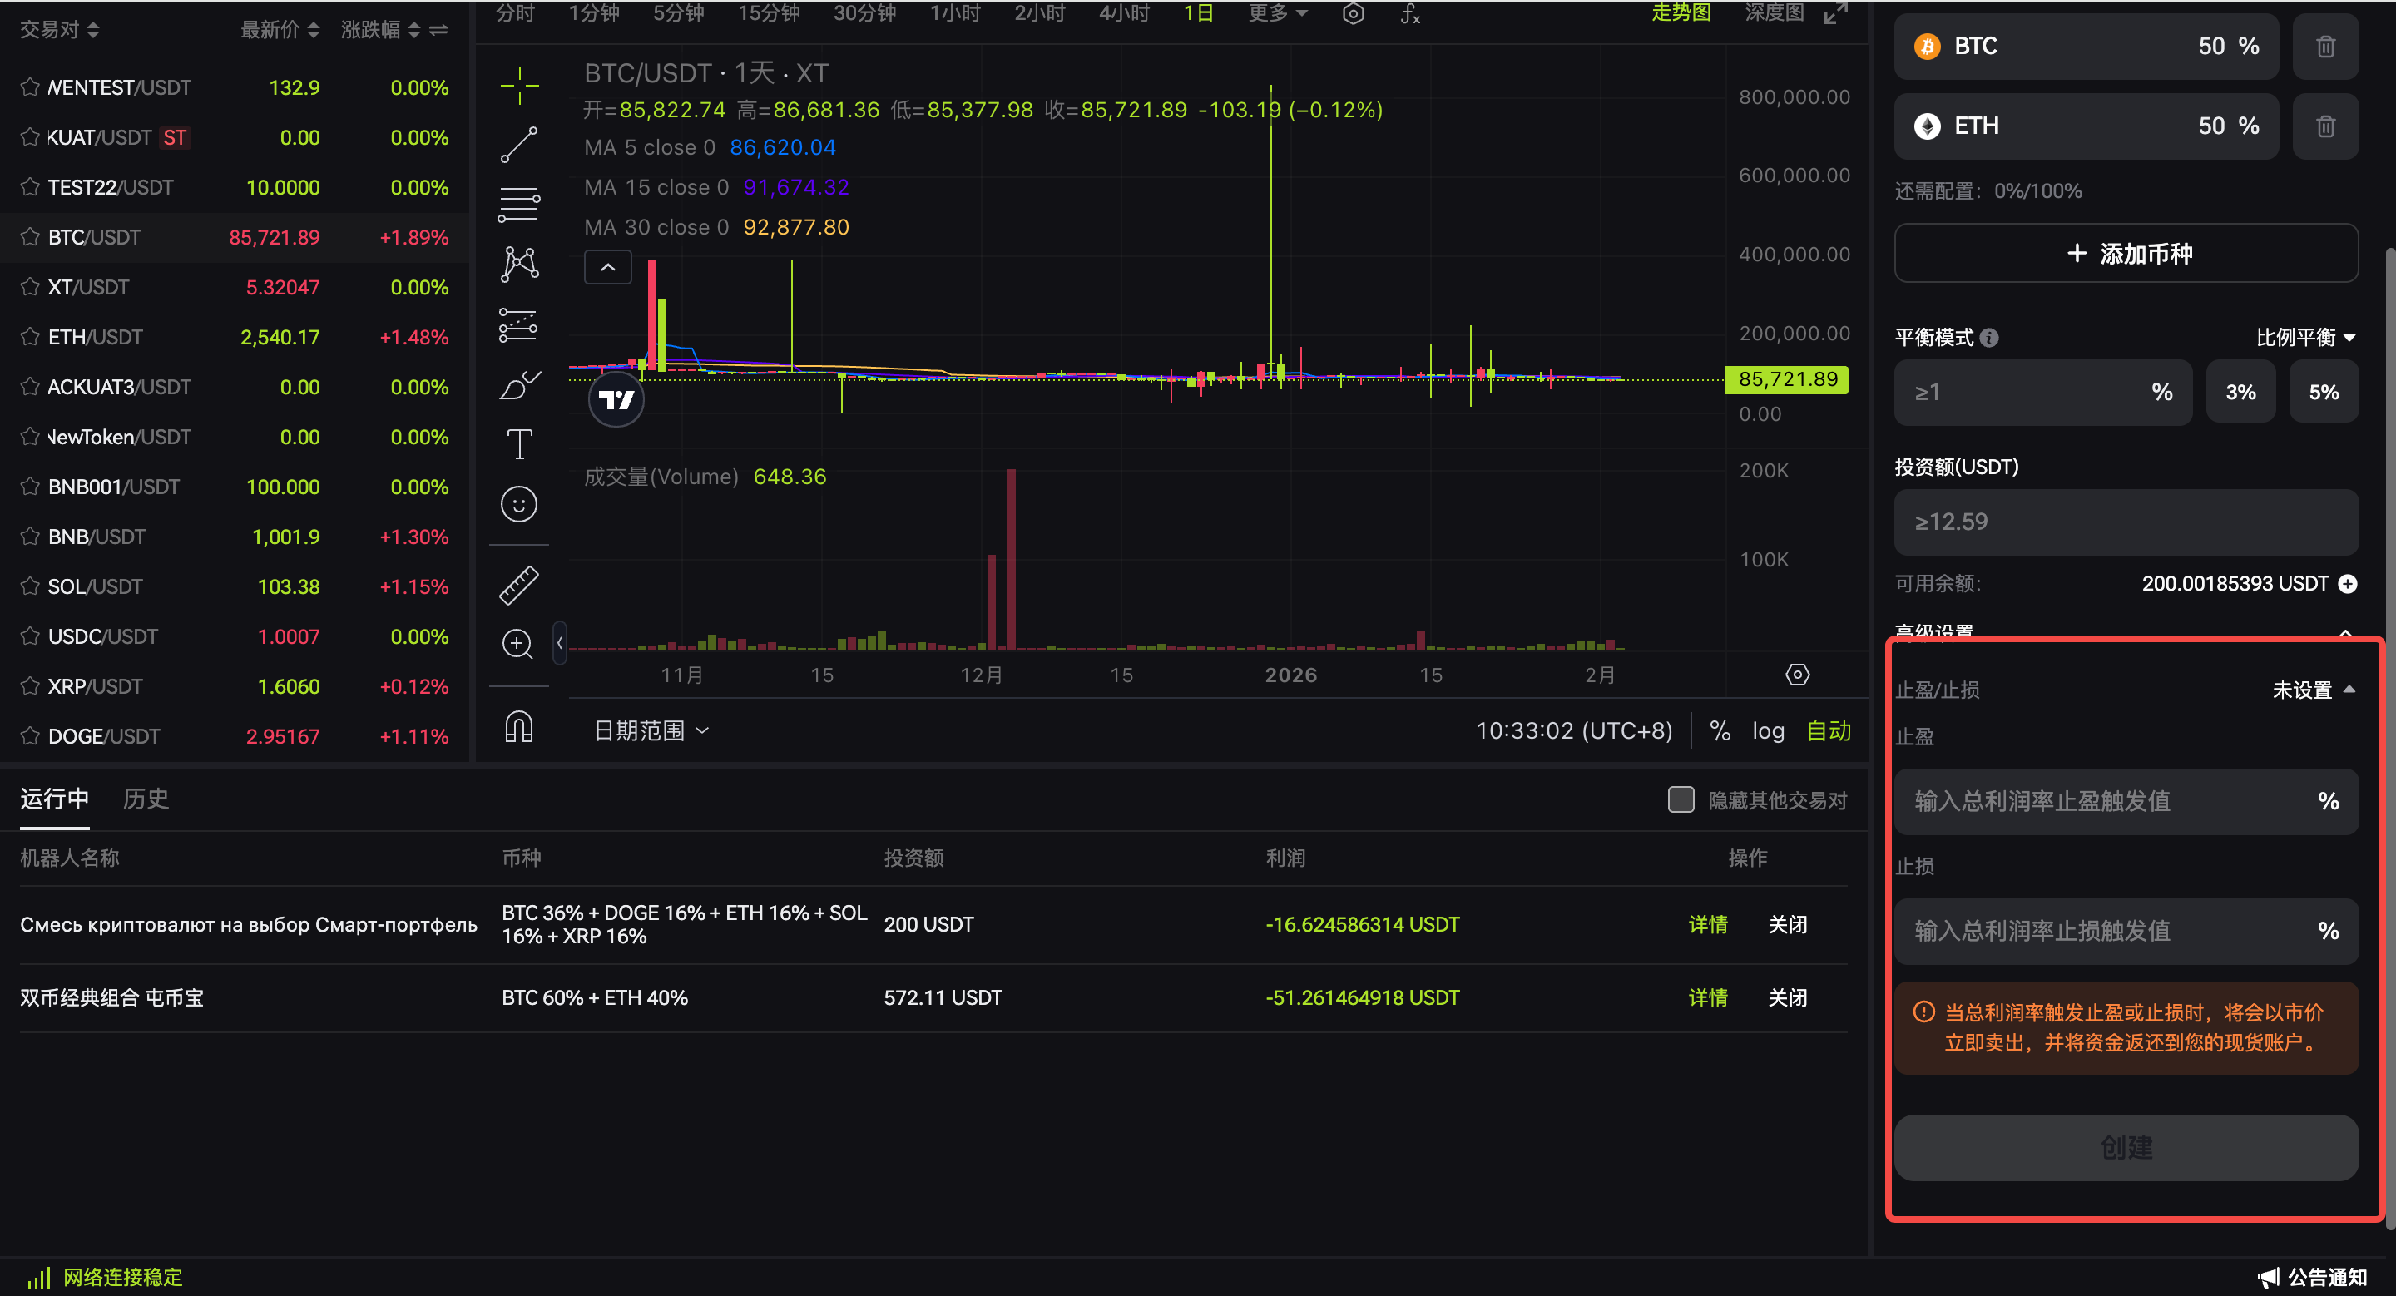Select the brush drawing tool
The height and width of the screenshot is (1296, 2396).
519,384
